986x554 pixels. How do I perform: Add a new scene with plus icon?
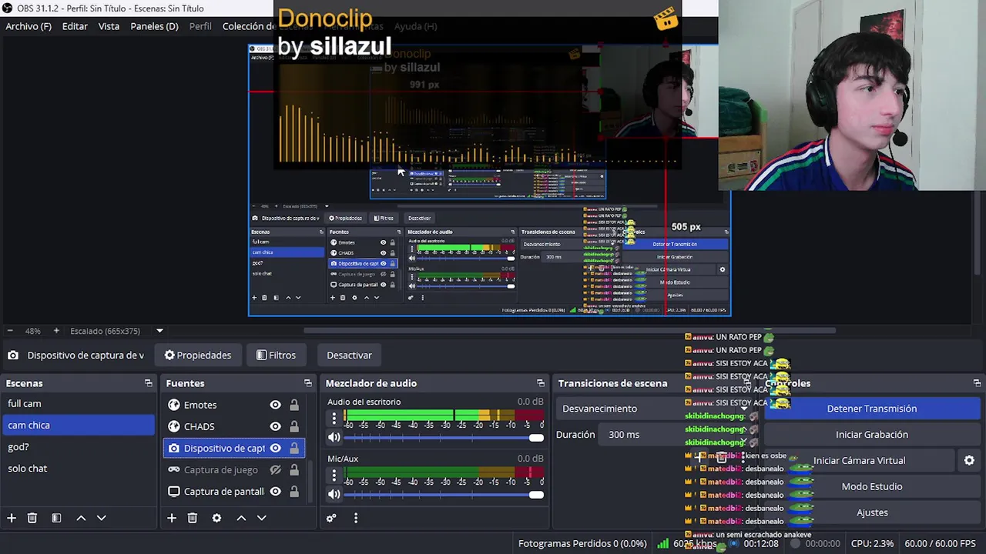(x=12, y=519)
